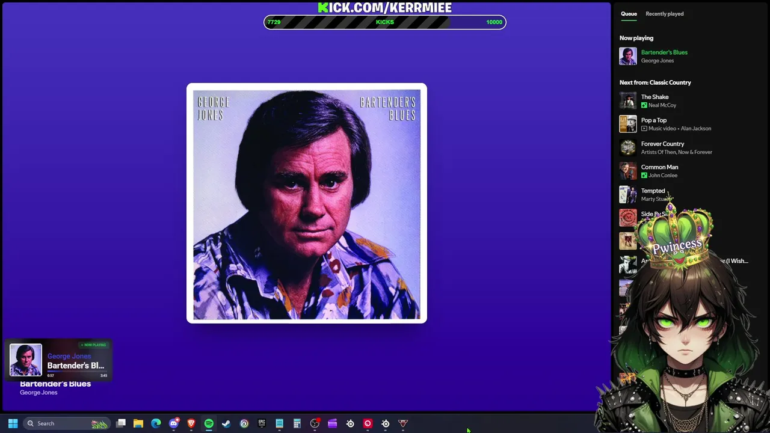Play The Shake from the queue
770x433 pixels.
(654, 97)
